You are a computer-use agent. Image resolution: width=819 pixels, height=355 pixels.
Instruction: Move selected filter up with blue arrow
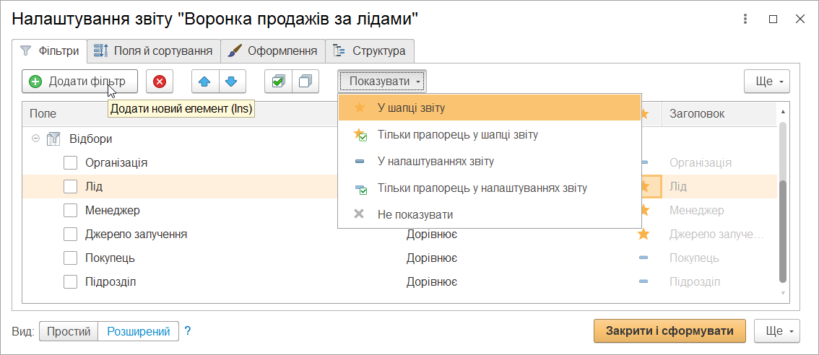[205, 82]
